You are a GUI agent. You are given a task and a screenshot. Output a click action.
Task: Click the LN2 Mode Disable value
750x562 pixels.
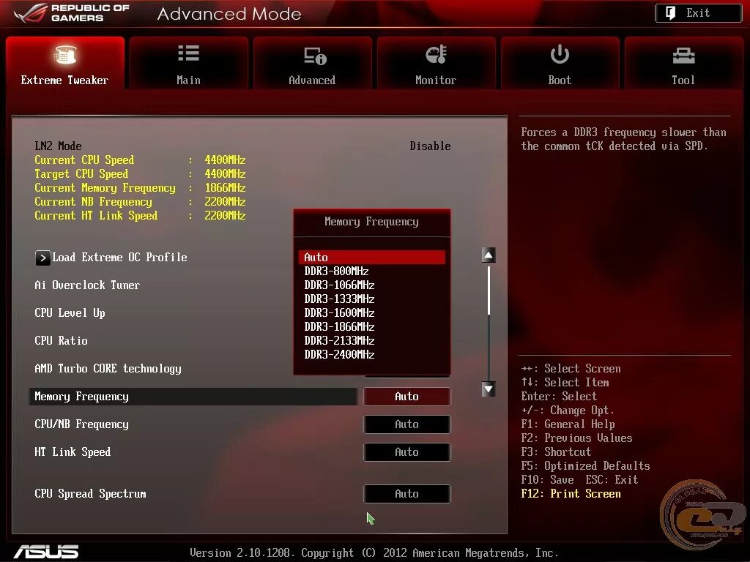(x=430, y=146)
